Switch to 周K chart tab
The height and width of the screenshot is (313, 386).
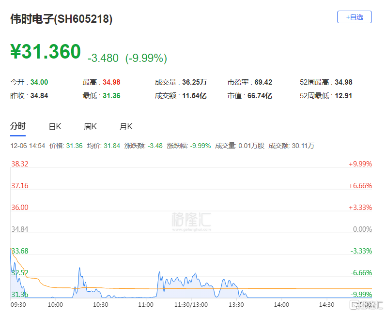(91, 127)
